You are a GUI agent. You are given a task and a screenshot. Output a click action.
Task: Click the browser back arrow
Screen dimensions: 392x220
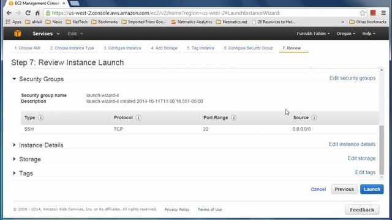pos(9,13)
